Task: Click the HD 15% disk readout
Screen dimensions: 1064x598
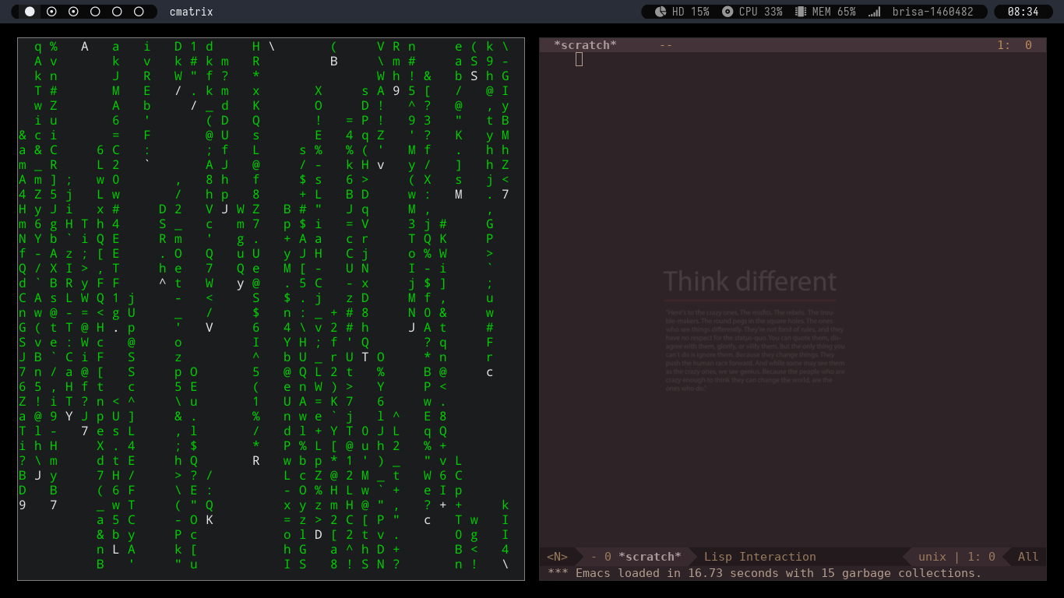Action: [x=690, y=12]
